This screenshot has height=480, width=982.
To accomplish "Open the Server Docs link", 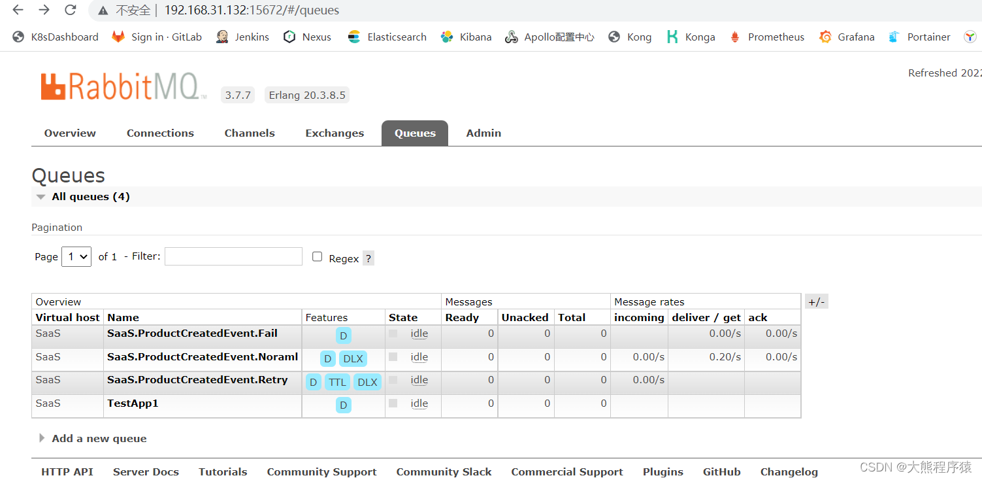I will pos(146,471).
